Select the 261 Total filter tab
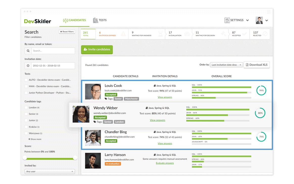Image resolution: width=294 pixels, height=184 pixels. (88, 34)
